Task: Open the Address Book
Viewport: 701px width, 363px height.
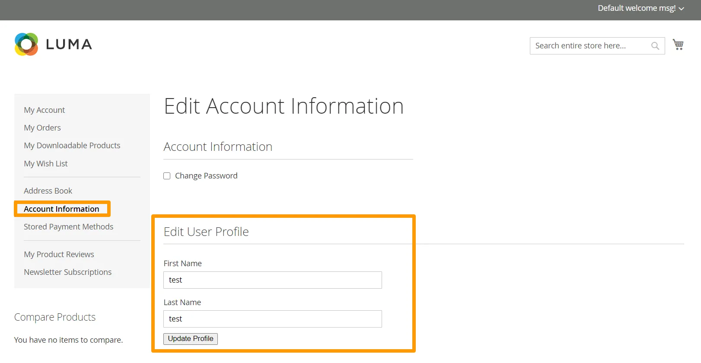Action: [48, 191]
